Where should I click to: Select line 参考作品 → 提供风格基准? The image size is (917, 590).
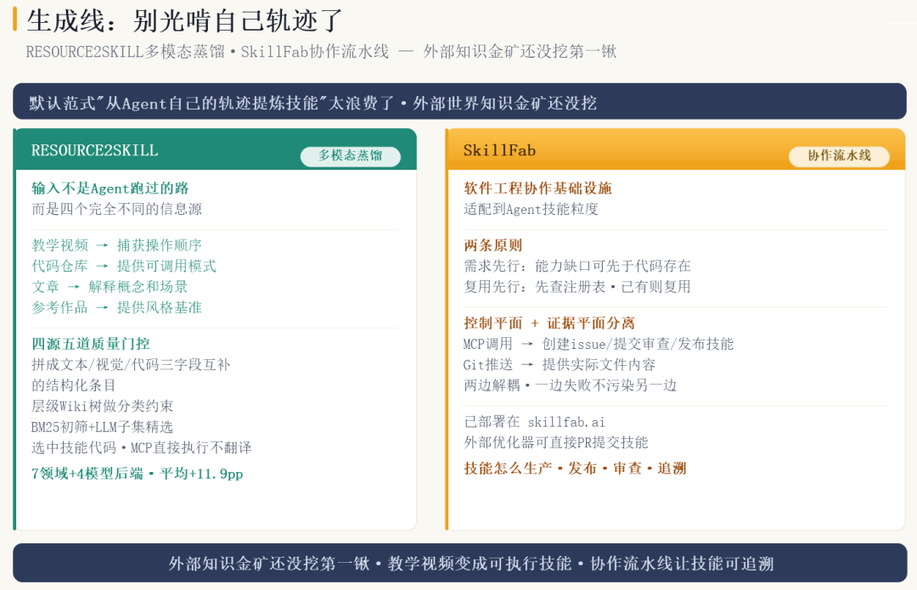(x=116, y=307)
